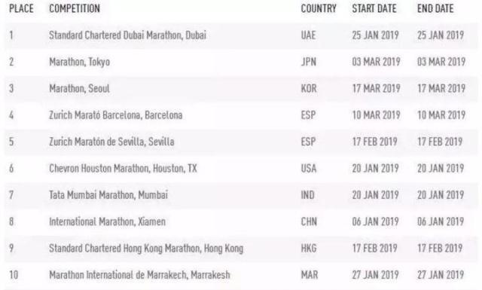The width and height of the screenshot is (482, 290).
Task: Click the UAE country code
Action: [x=308, y=35]
